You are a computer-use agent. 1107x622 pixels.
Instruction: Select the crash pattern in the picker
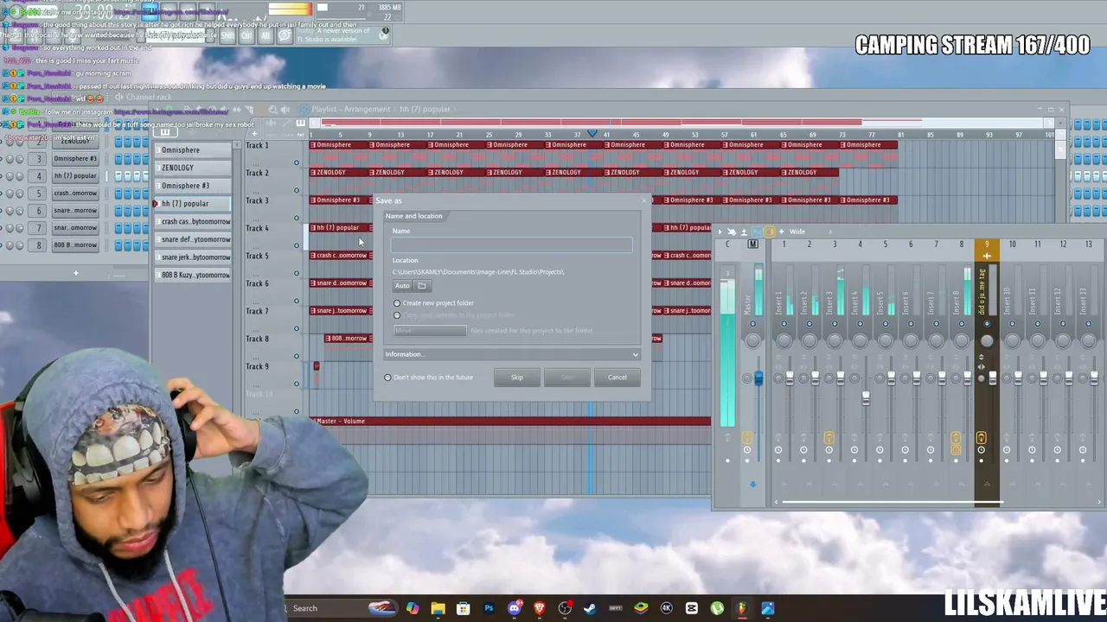coord(193,221)
